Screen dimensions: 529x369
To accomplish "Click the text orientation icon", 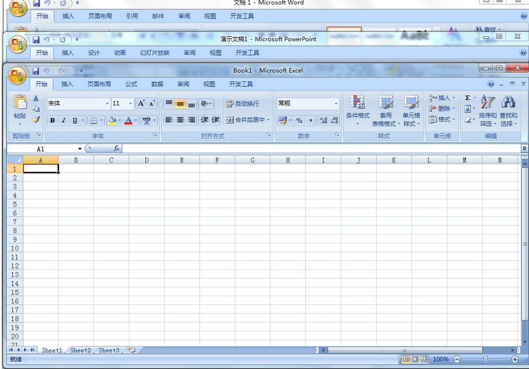I will 205,103.
